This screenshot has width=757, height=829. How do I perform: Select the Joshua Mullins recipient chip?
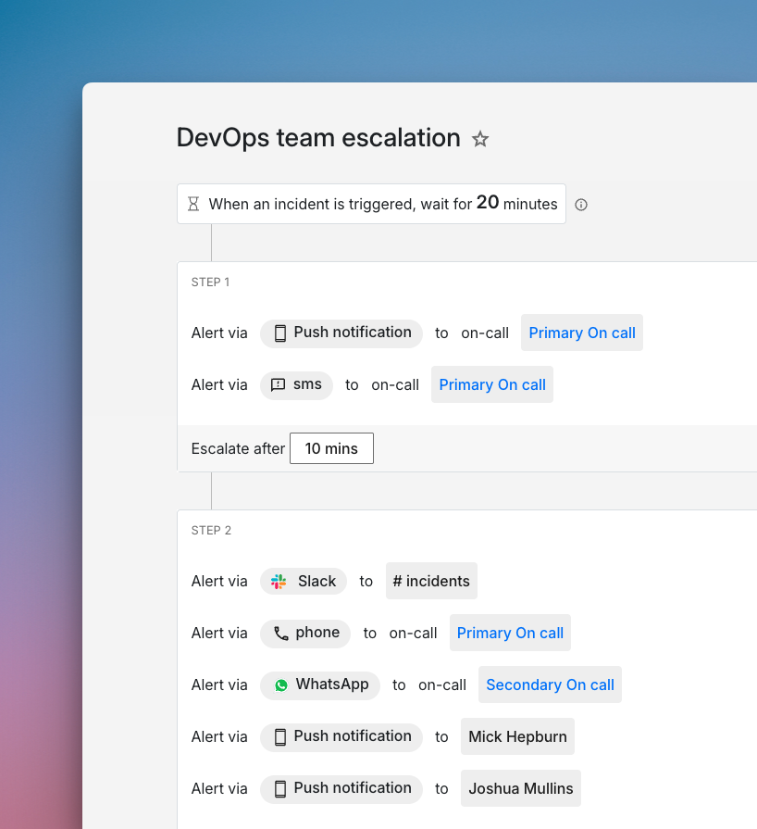(521, 788)
